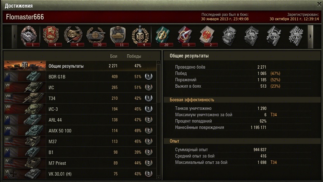Sort tank list by Победы column

(x=134, y=56)
